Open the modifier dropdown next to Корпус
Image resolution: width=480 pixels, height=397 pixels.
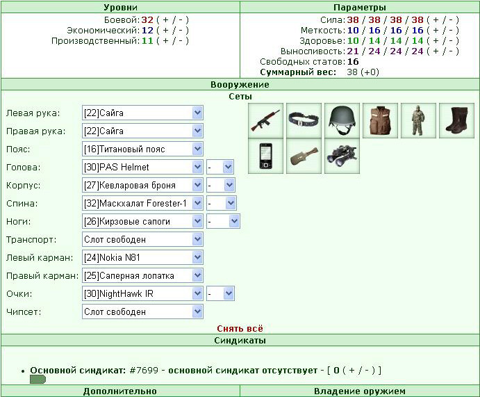pos(221,186)
